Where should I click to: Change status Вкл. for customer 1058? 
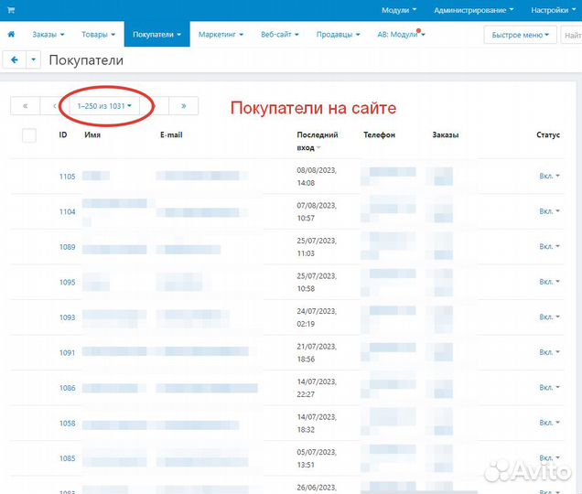(549, 423)
